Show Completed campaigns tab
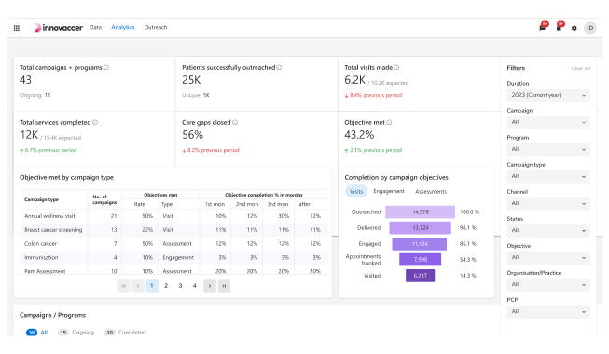 coord(125,333)
